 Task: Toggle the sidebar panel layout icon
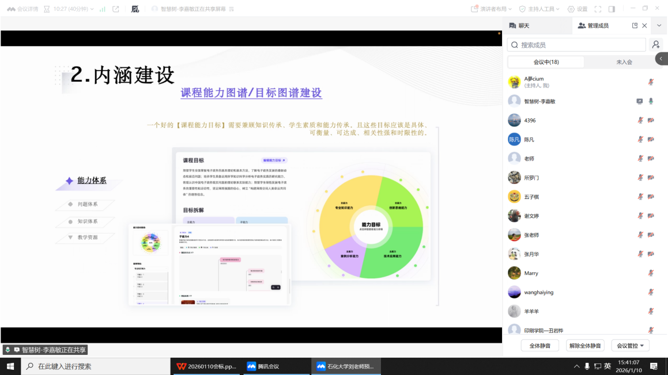click(612, 9)
